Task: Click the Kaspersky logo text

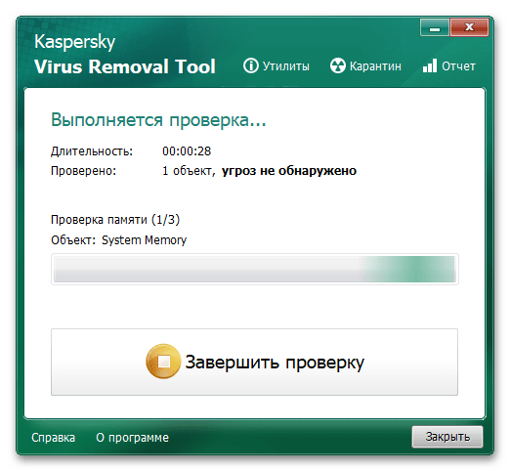Action: point(75,42)
